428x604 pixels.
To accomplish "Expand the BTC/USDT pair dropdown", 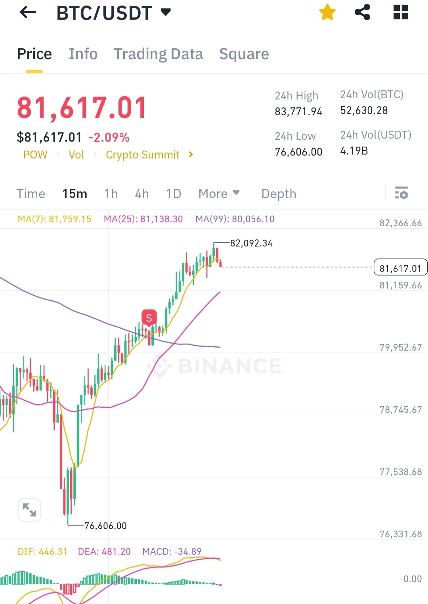I will point(166,12).
